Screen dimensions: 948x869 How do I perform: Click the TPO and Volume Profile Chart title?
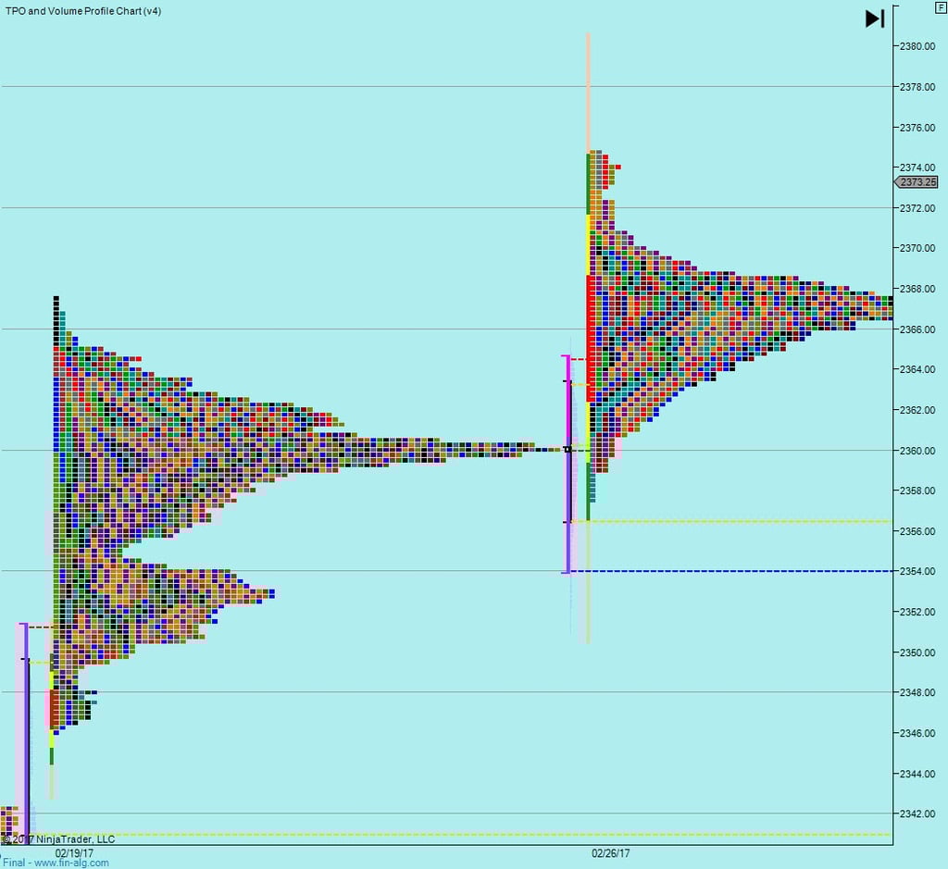pyautogui.click(x=83, y=11)
